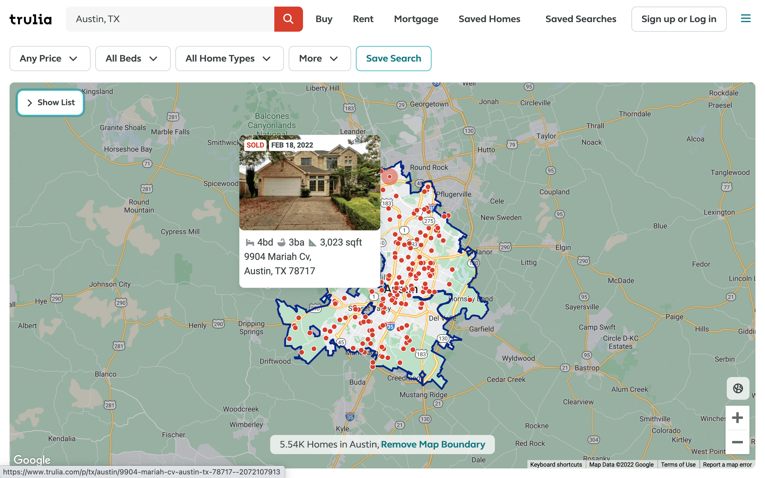Click the Austin, TX search field
The width and height of the screenshot is (765, 478).
pyautogui.click(x=170, y=19)
